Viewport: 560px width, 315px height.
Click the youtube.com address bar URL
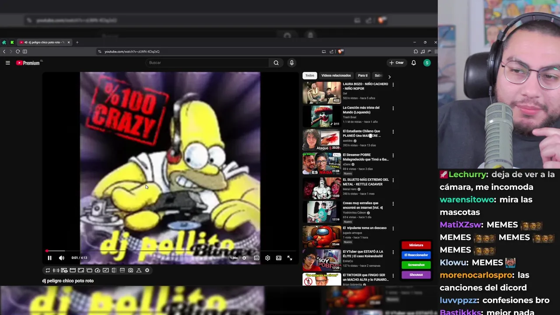tap(132, 52)
